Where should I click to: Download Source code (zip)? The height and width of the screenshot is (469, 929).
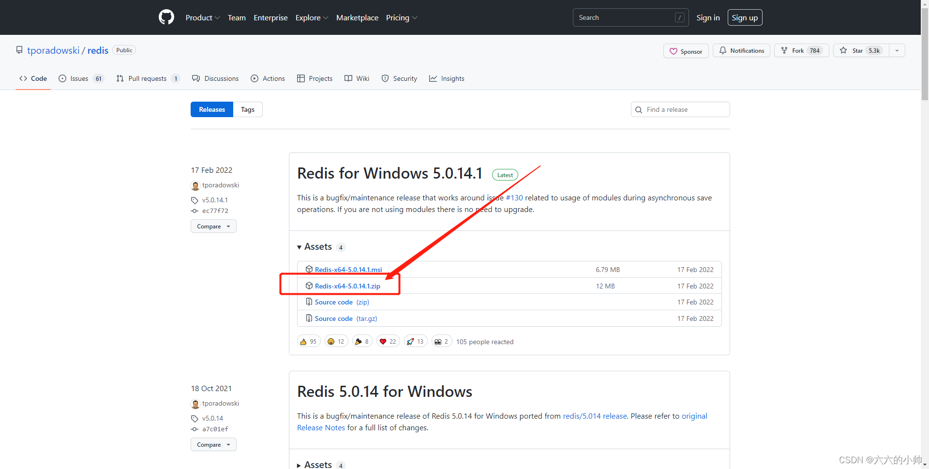(342, 302)
